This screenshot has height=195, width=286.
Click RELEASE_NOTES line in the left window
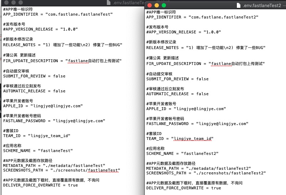coord(63,45)
